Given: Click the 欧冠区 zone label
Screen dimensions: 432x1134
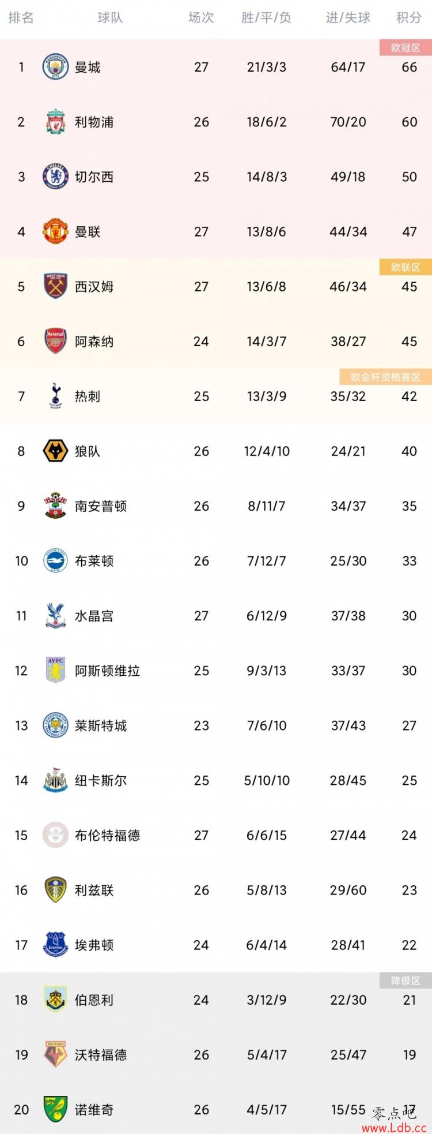Looking at the screenshot, I should (406, 48).
